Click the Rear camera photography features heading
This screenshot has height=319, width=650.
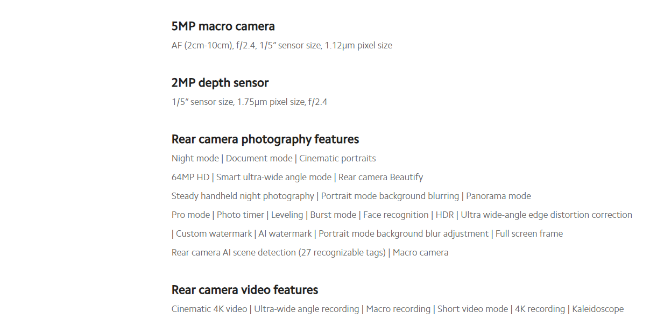[x=265, y=139]
